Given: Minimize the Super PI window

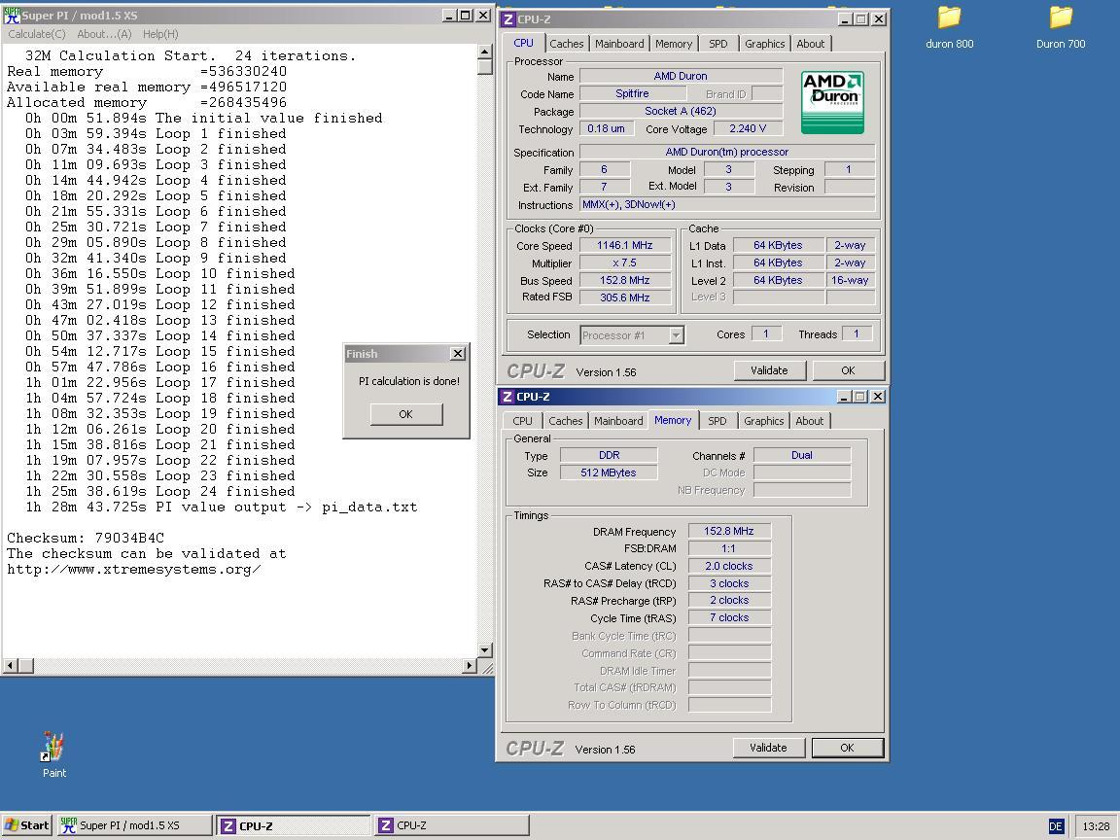Looking at the screenshot, I should click(449, 15).
